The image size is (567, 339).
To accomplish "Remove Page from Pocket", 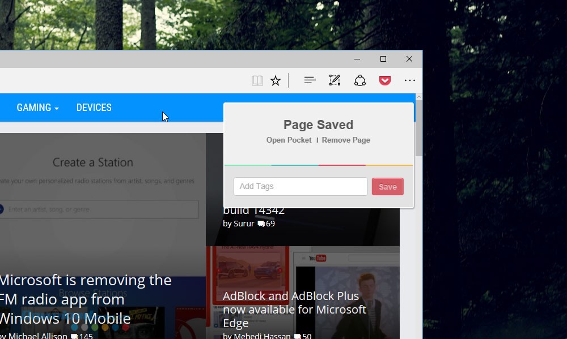I will coord(346,140).
